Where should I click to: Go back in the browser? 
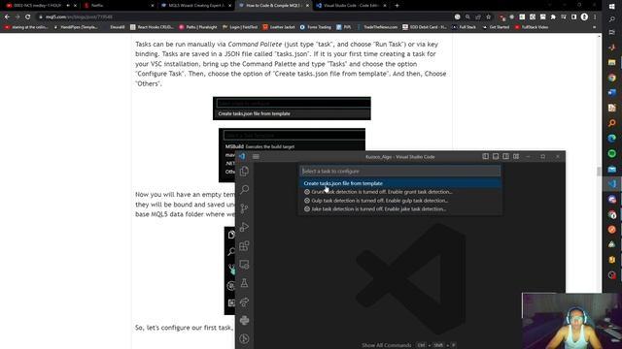tap(7, 17)
